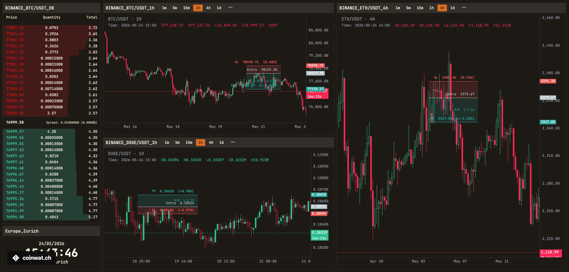Screen dimensions: 569x272
Task: Click the Total column header in order book
Action: pos(92,17)
